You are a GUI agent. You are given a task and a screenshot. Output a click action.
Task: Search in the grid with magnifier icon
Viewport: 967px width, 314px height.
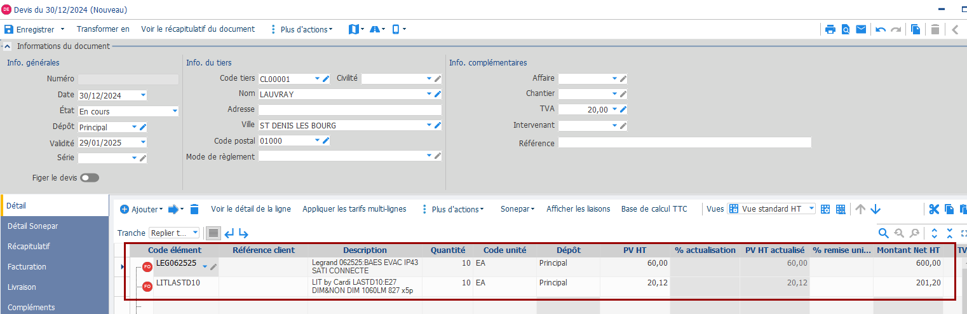coord(884,233)
